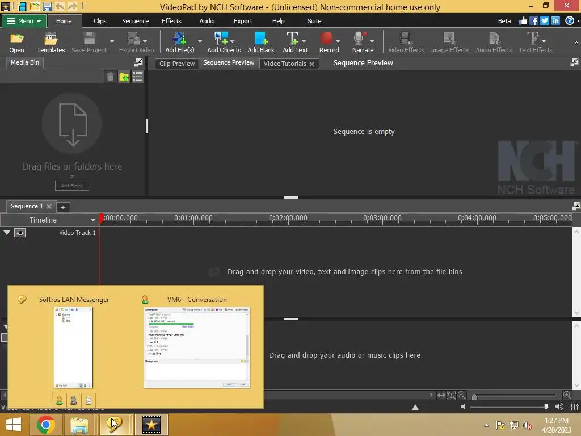Open the help question mark icon
581x436 pixels.
(x=570, y=21)
